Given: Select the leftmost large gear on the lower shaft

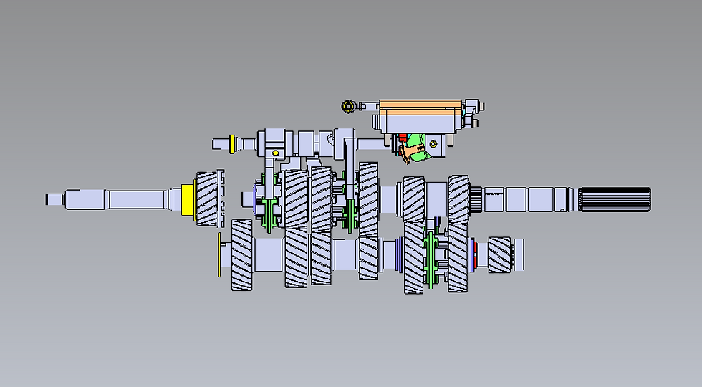Looking at the screenshot, I should pyautogui.click(x=242, y=255).
